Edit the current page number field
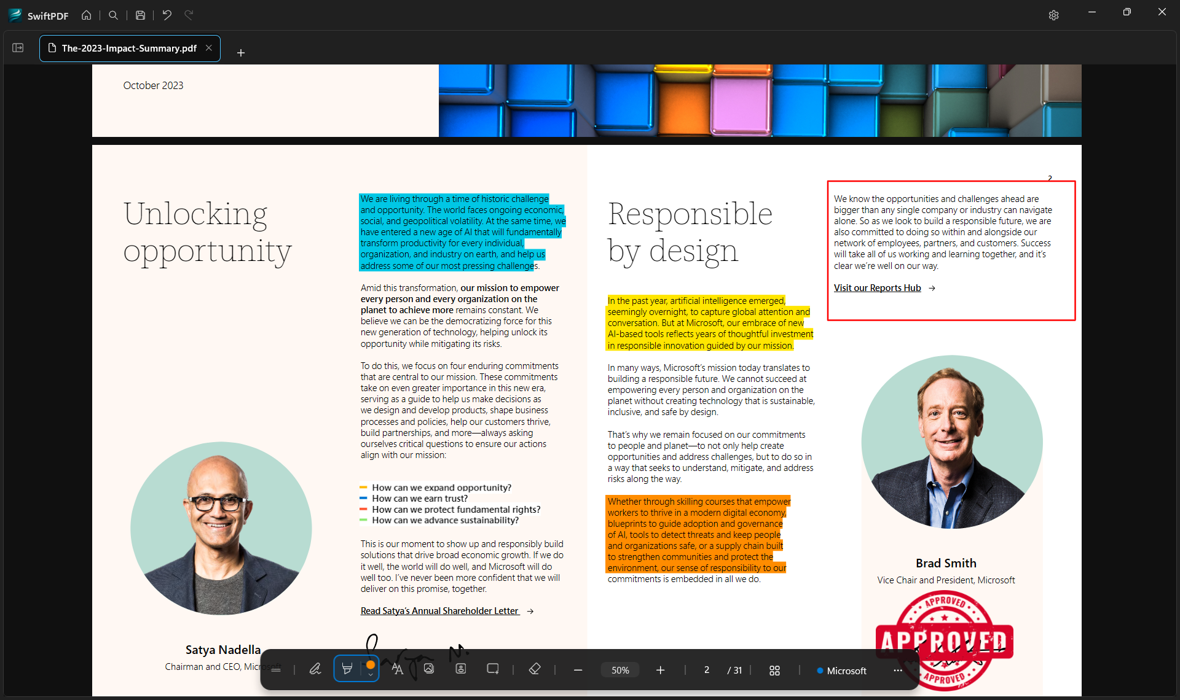The width and height of the screenshot is (1180, 700). [x=706, y=670]
